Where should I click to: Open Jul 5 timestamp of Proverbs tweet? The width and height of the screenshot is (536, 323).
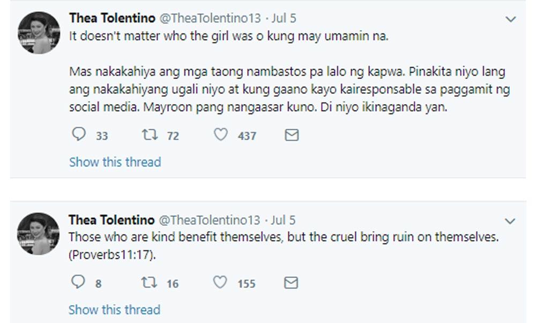pyautogui.click(x=284, y=220)
